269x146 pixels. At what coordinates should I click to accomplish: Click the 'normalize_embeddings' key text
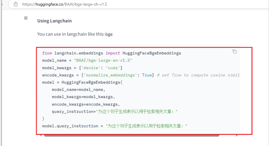click(x=110, y=75)
